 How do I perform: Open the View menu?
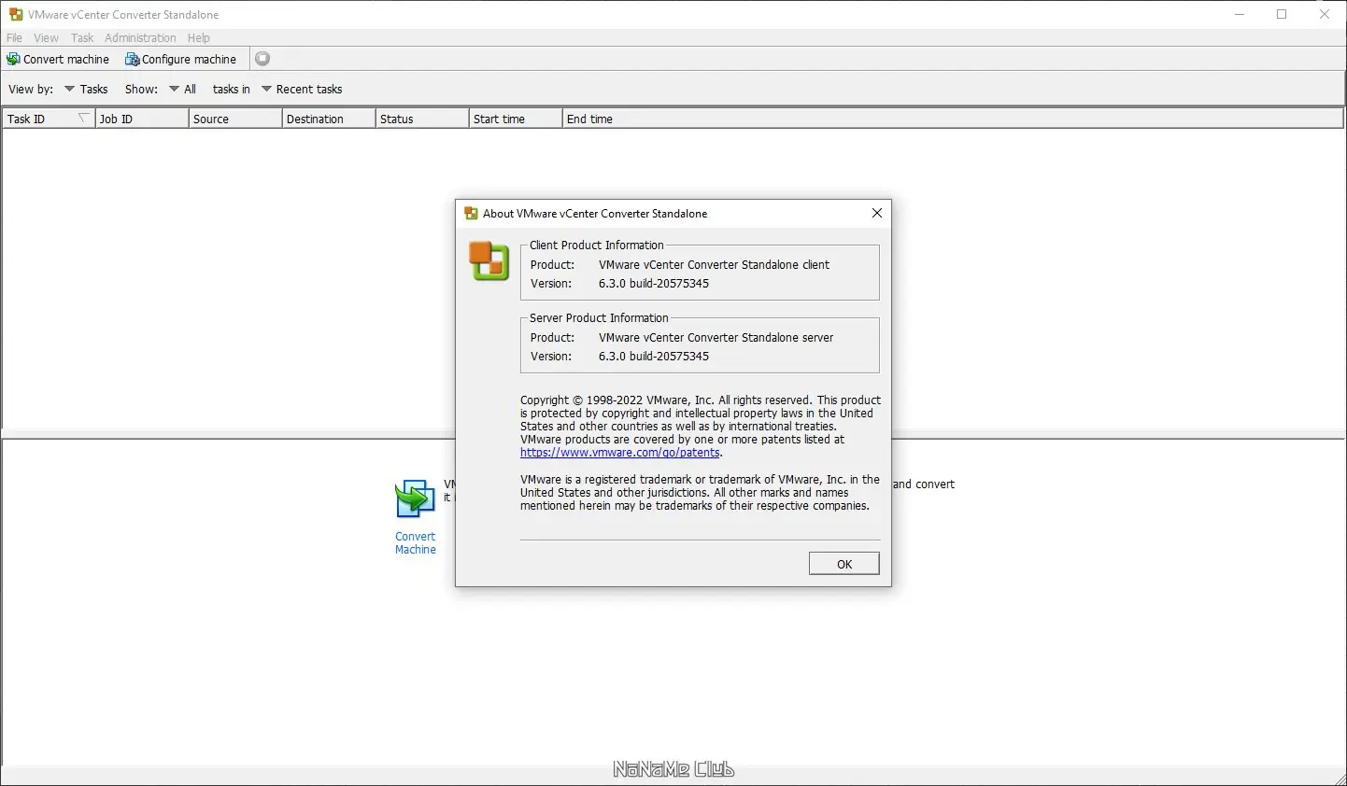pos(46,37)
